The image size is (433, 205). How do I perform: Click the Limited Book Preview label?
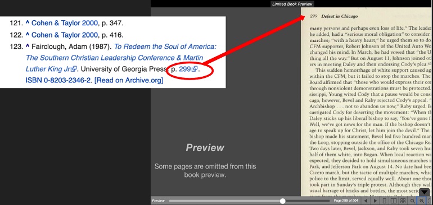coord(292,4)
